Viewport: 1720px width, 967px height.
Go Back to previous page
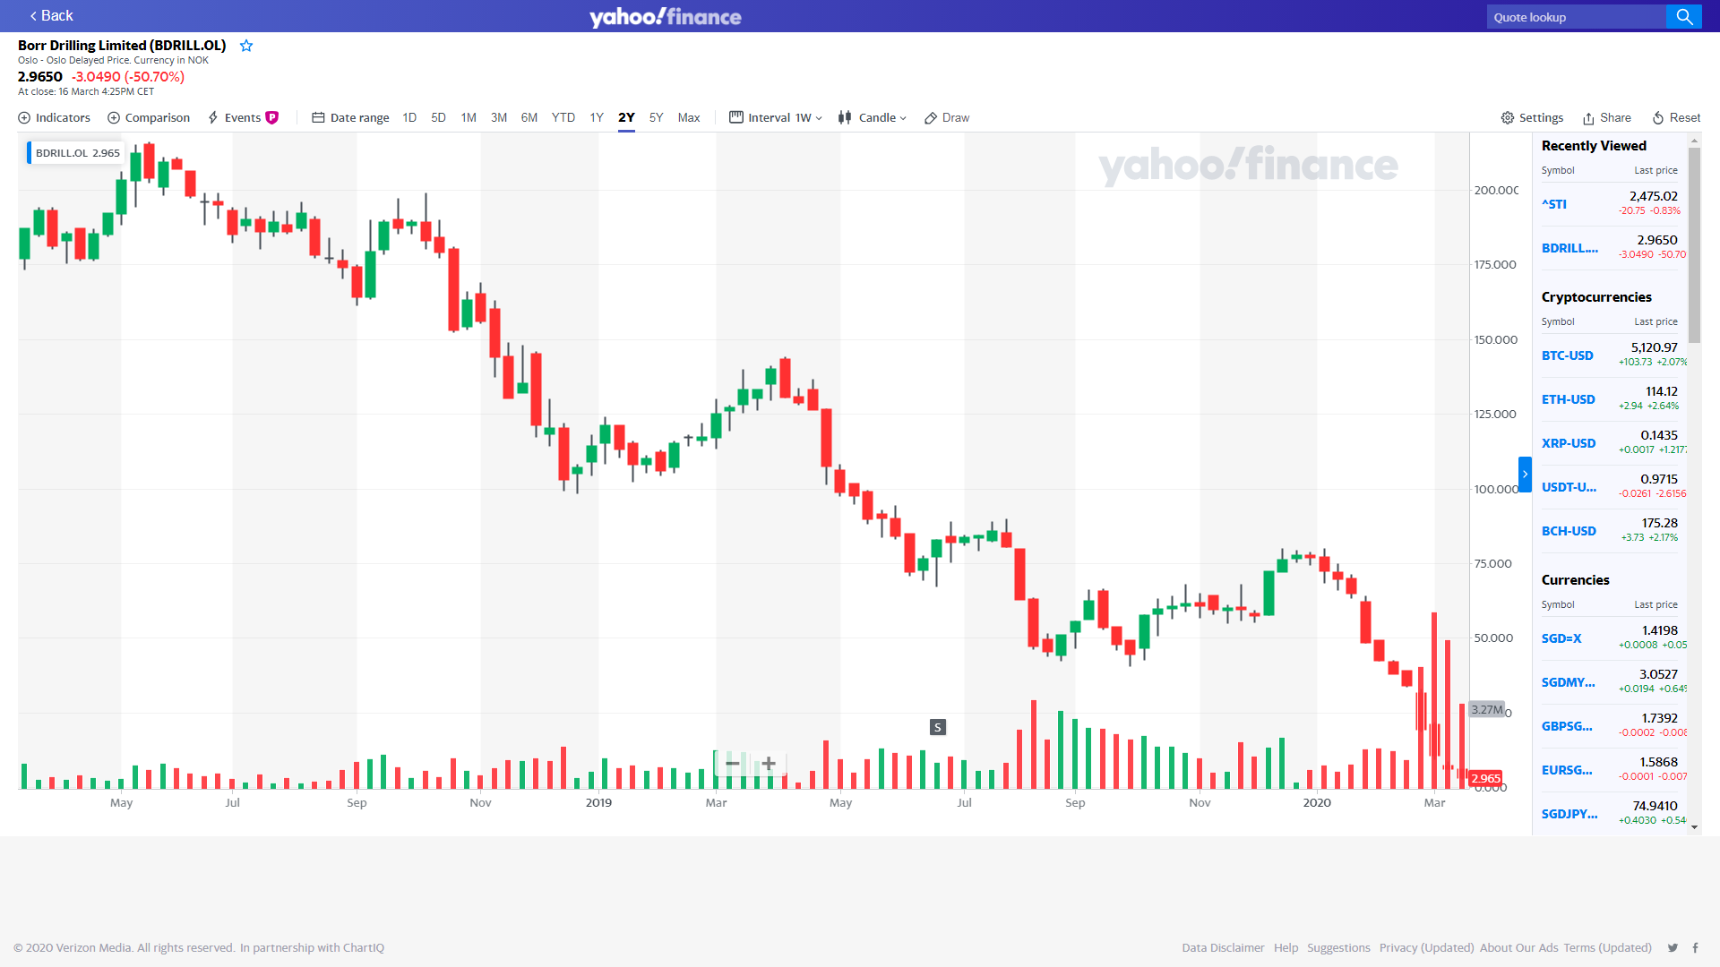[x=50, y=15]
